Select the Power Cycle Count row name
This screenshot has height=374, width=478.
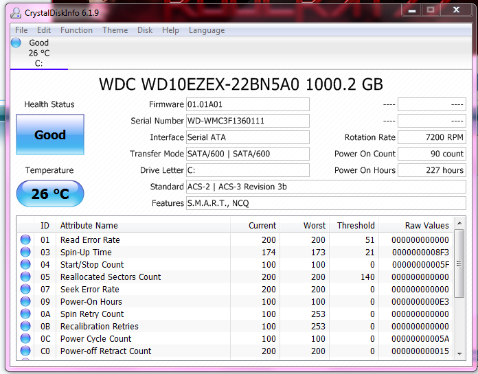pyautogui.click(x=95, y=339)
